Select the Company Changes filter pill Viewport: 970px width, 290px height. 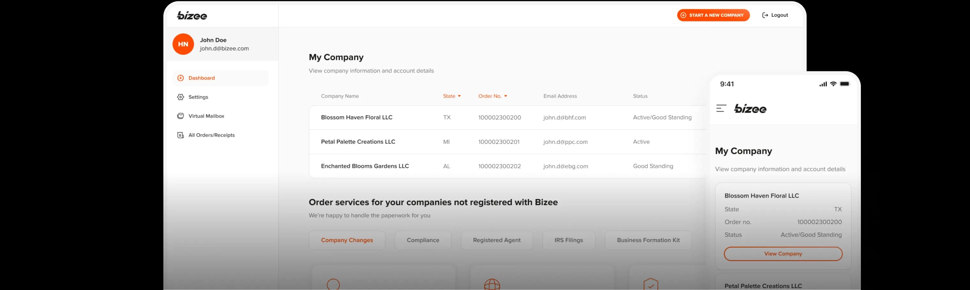(x=347, y=240)
